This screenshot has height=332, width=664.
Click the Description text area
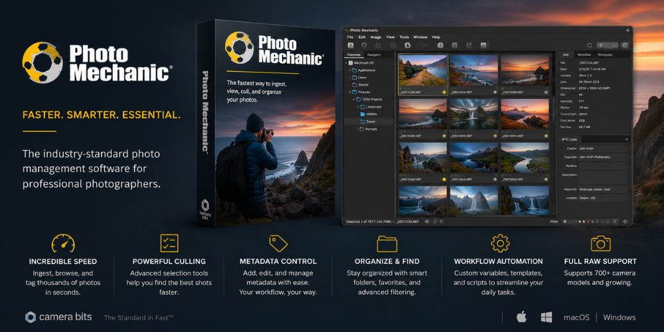[x=603, y=177]
